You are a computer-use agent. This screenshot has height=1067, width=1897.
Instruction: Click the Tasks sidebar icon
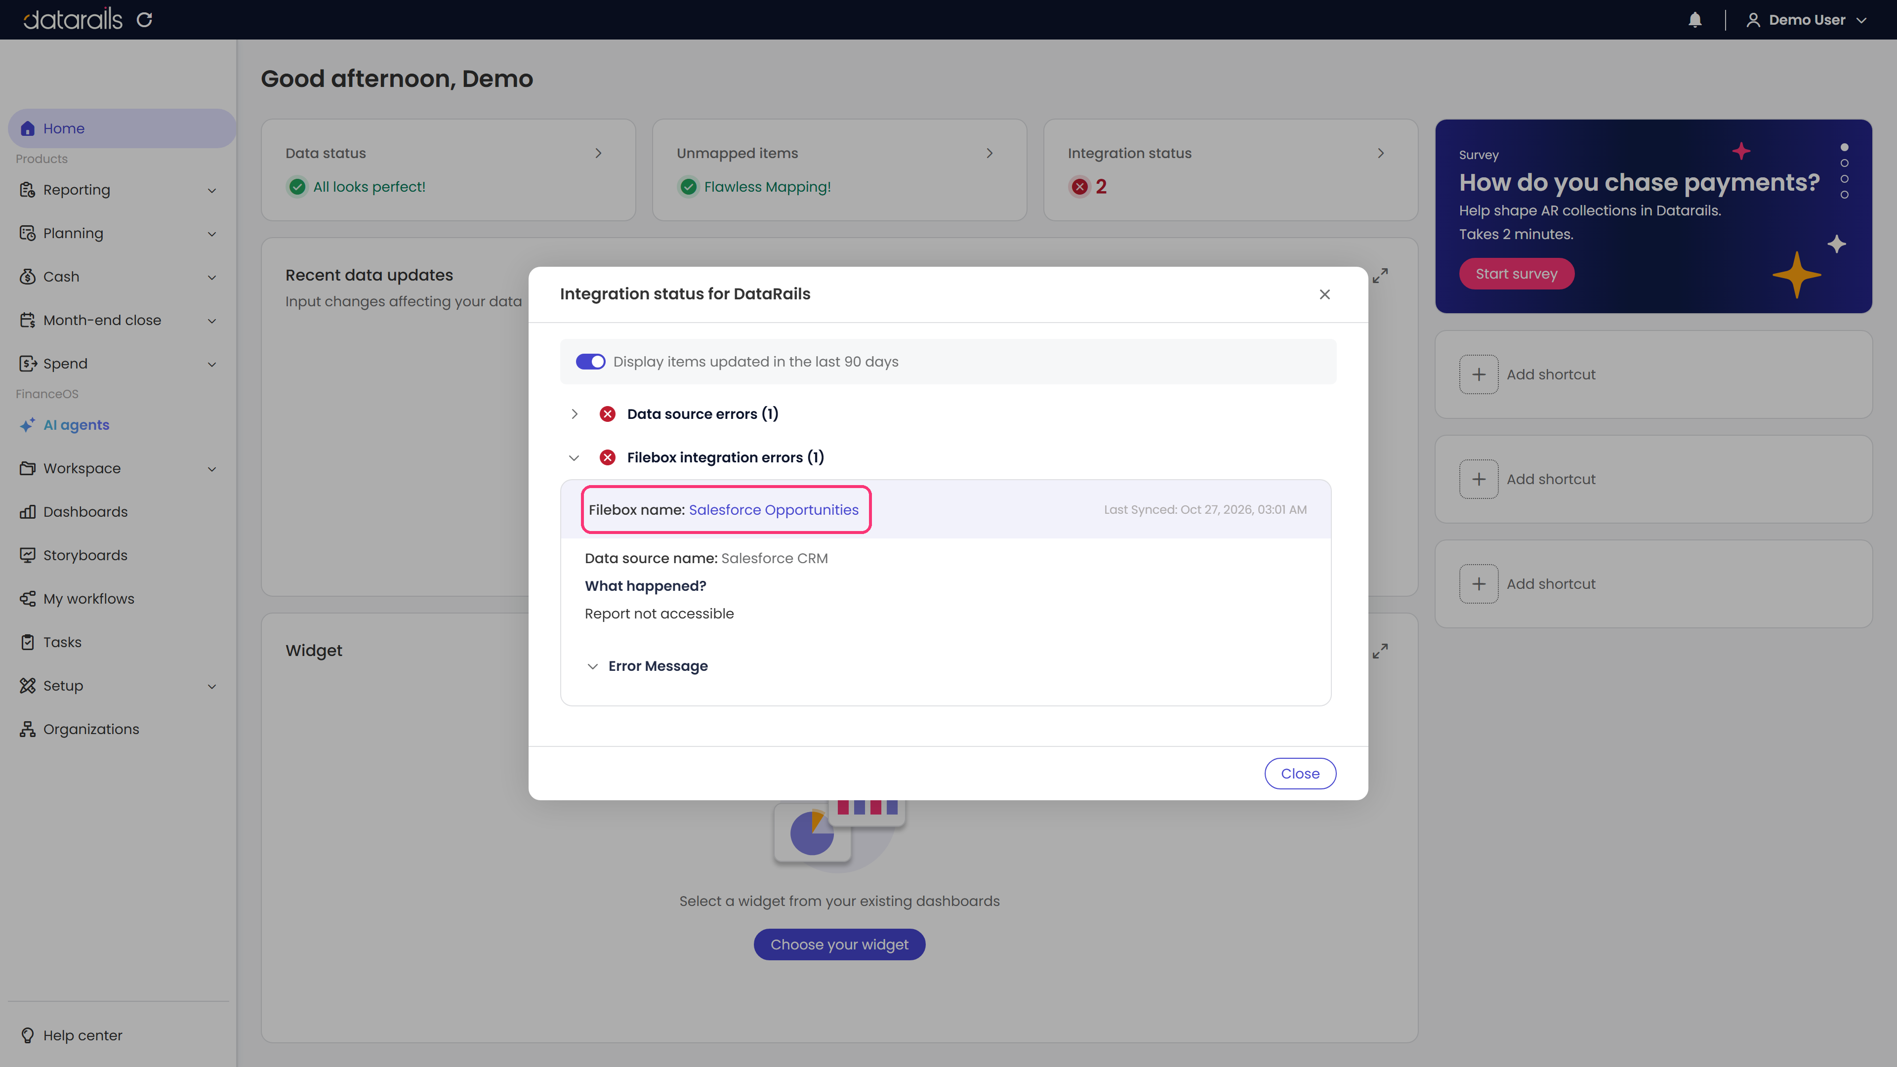27,642
